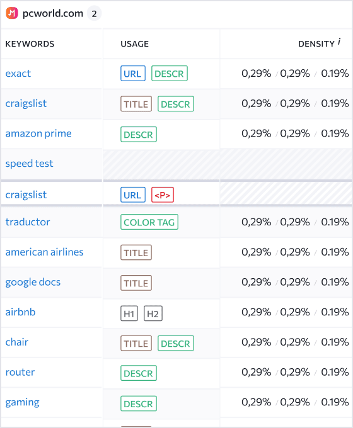Screen dimensions: 353x428
Task: Open the 'amazon prime' keyword link
Action: coord(38,133)
